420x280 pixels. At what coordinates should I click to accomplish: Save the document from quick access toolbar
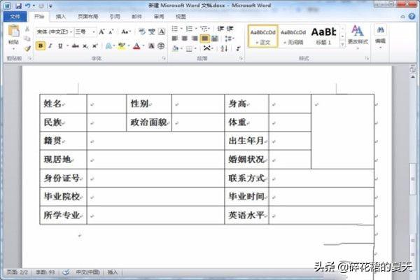18,6
